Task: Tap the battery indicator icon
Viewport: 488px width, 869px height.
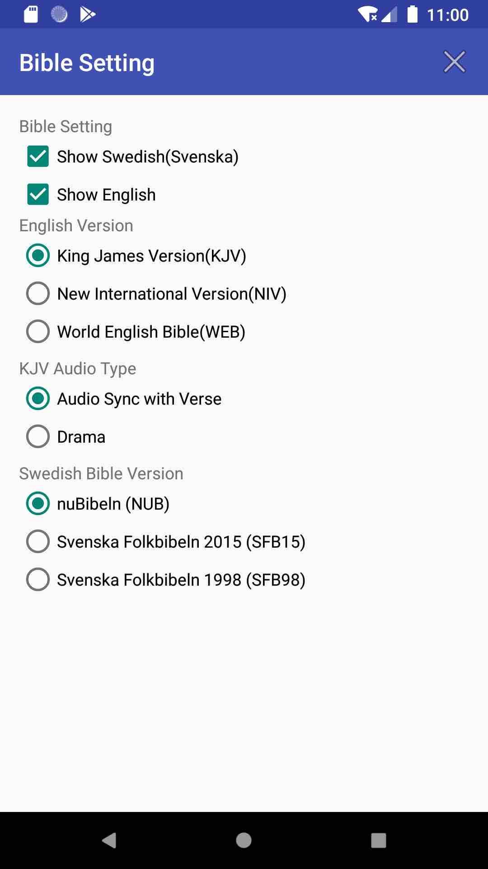Action: (412, 14)
